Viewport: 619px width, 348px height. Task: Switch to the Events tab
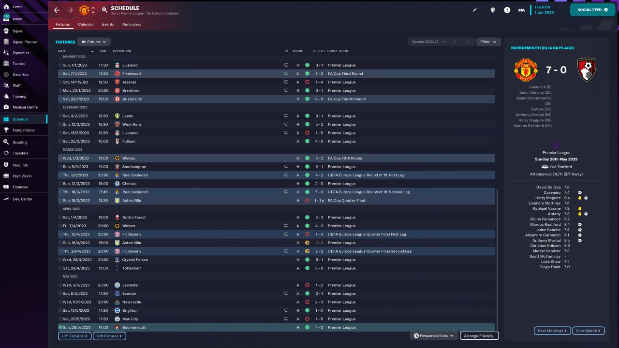[x=108, y=24]
